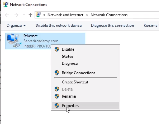Click the Ethernet adapter icon
The height and width of the screenshot is (124, 159).
point(14,41)
